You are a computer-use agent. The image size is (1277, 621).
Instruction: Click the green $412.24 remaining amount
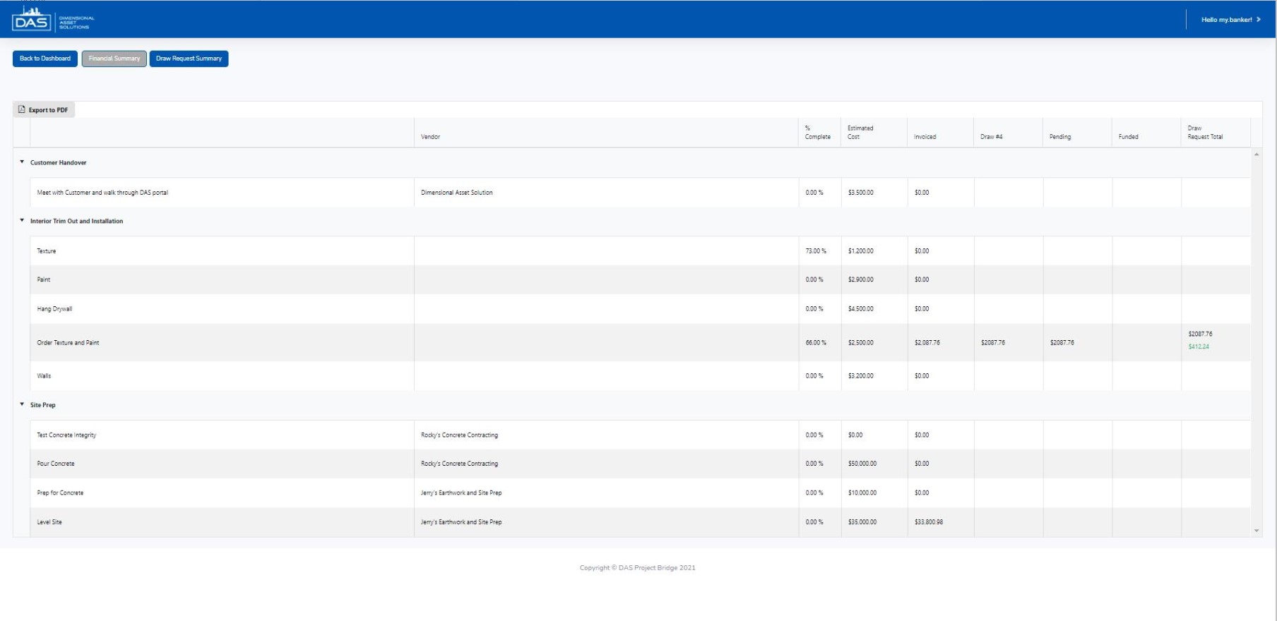click(x=1199, y=346)
